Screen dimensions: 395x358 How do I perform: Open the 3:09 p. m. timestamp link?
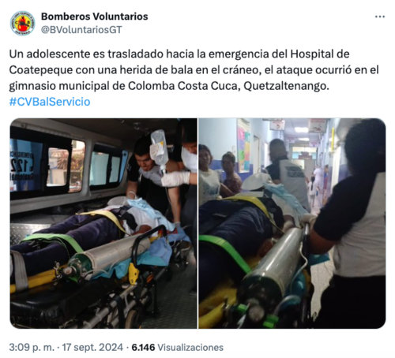tap(32, 347)
